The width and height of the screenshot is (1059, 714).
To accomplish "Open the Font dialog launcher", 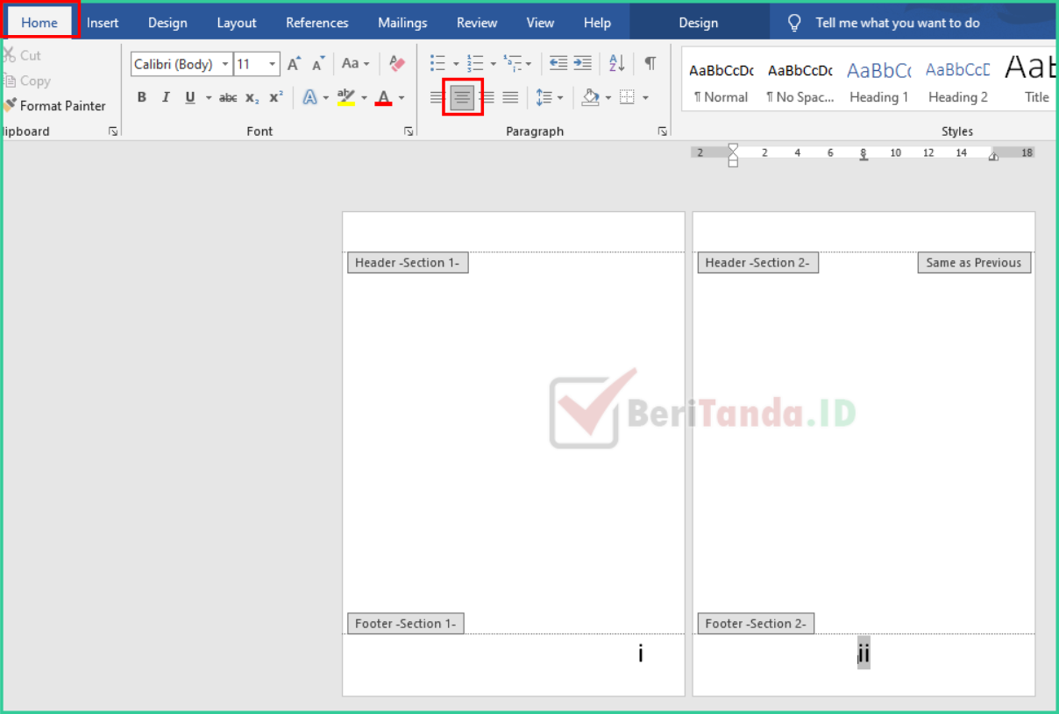I will click(409, 131).
